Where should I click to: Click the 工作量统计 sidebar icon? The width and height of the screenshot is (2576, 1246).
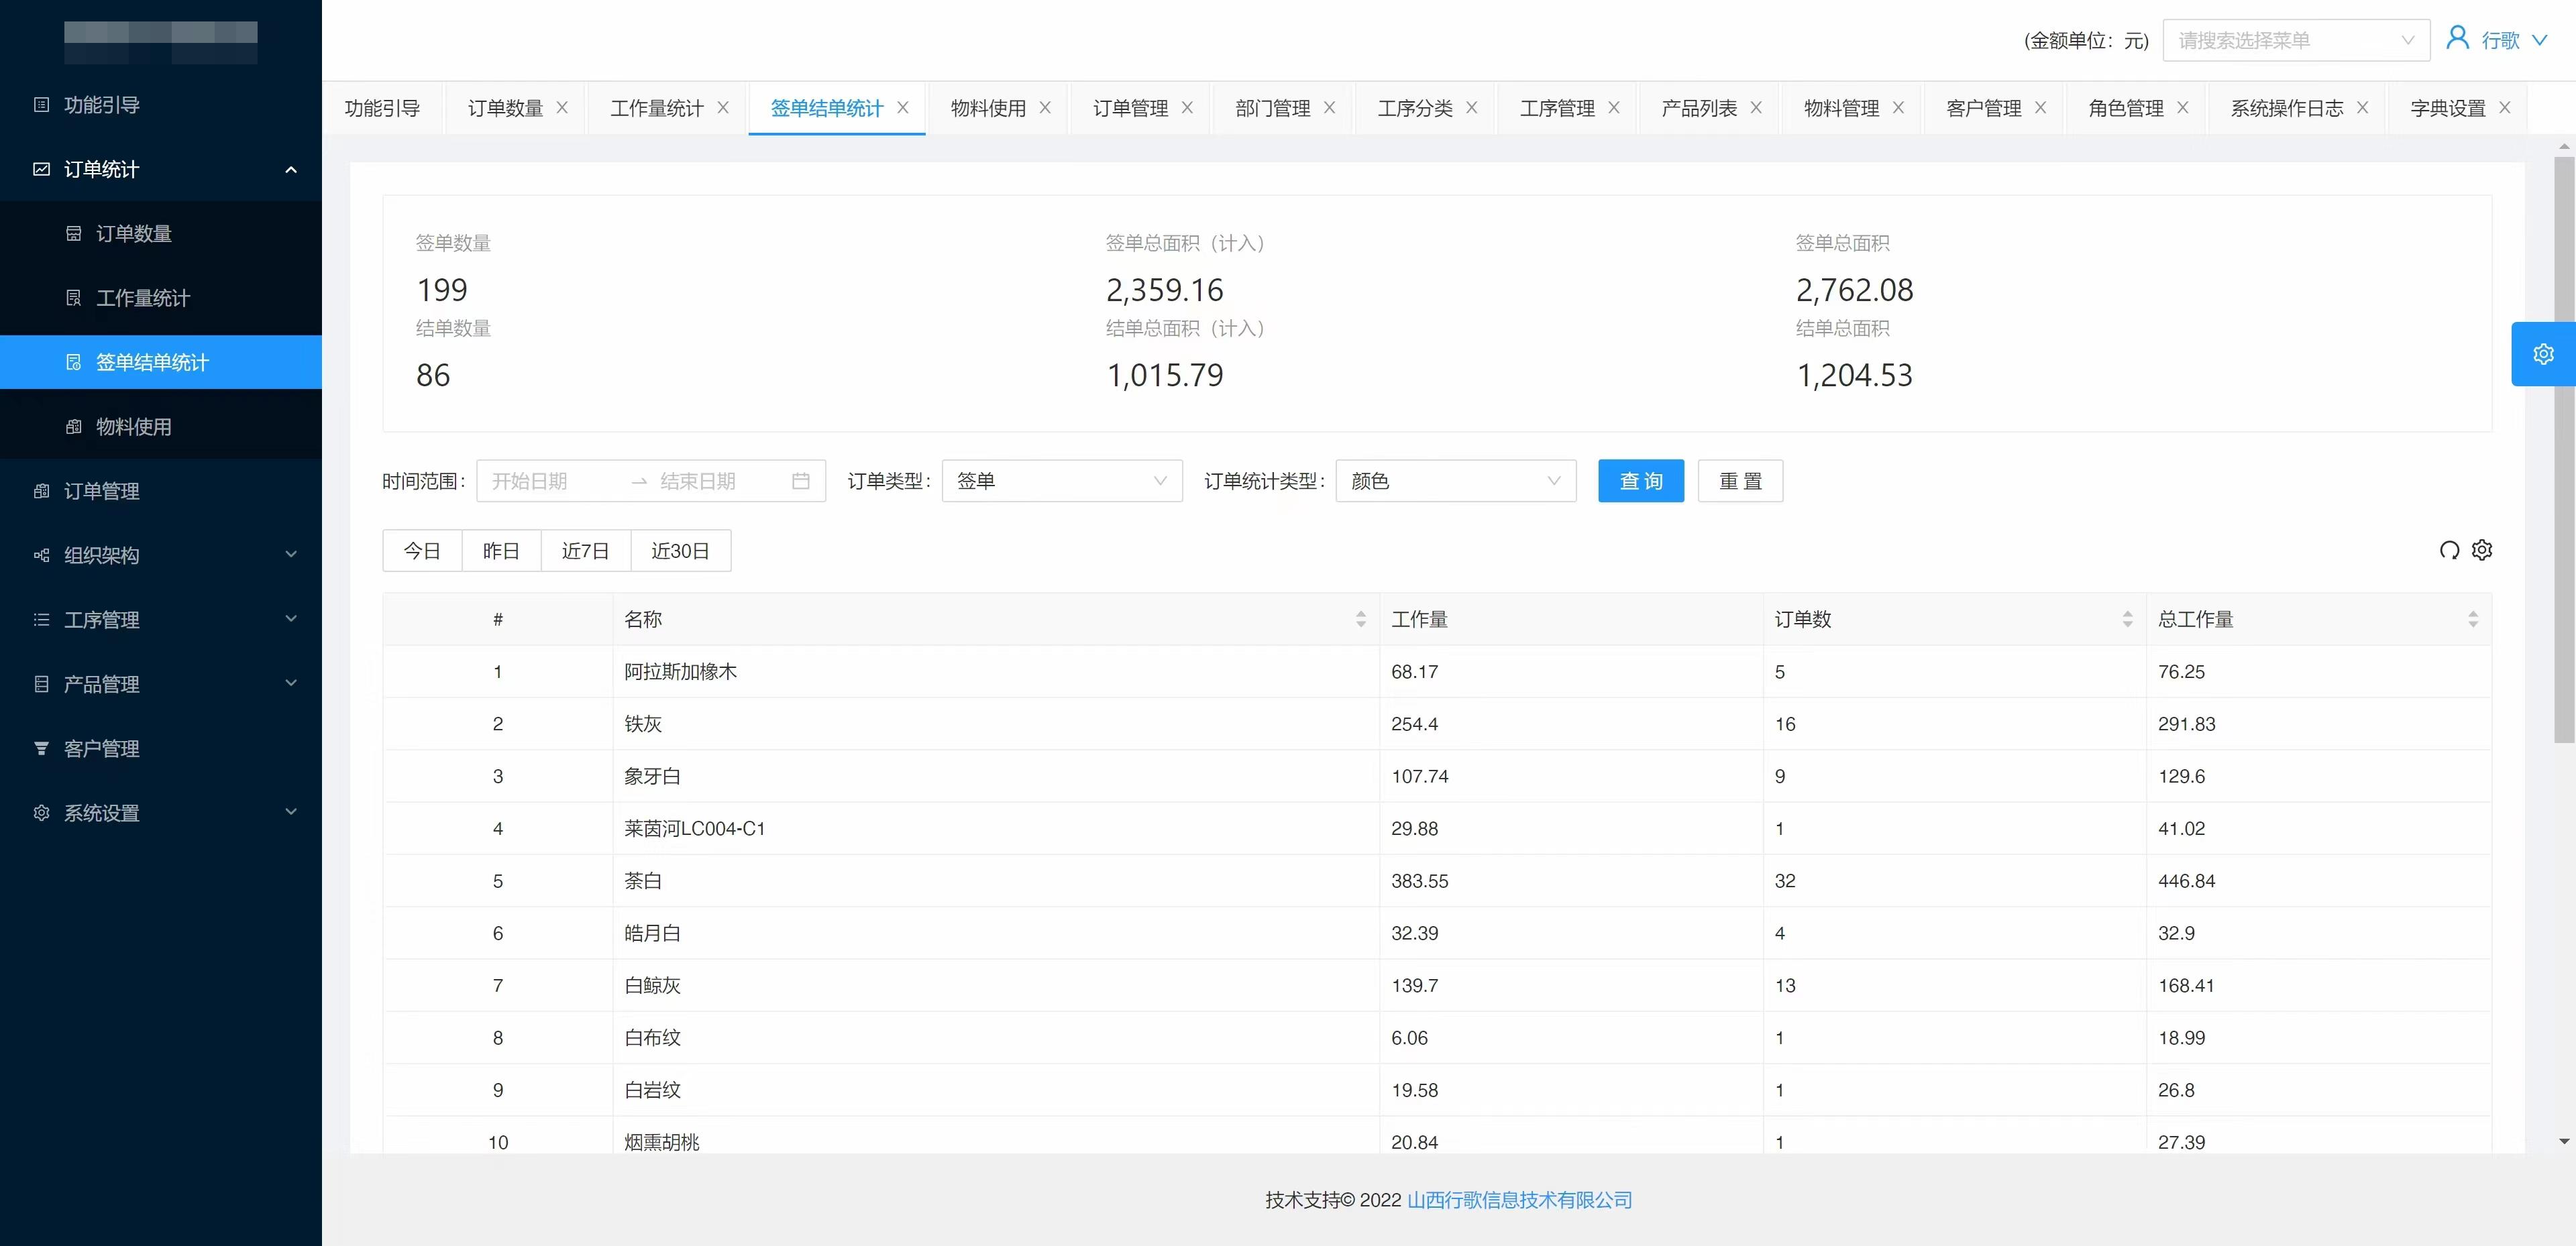[73, 298]
